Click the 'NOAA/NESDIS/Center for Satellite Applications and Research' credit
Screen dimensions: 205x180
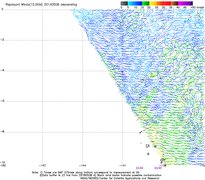(120, 178)
